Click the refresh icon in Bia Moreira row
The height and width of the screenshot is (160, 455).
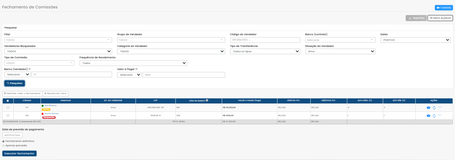434,107
